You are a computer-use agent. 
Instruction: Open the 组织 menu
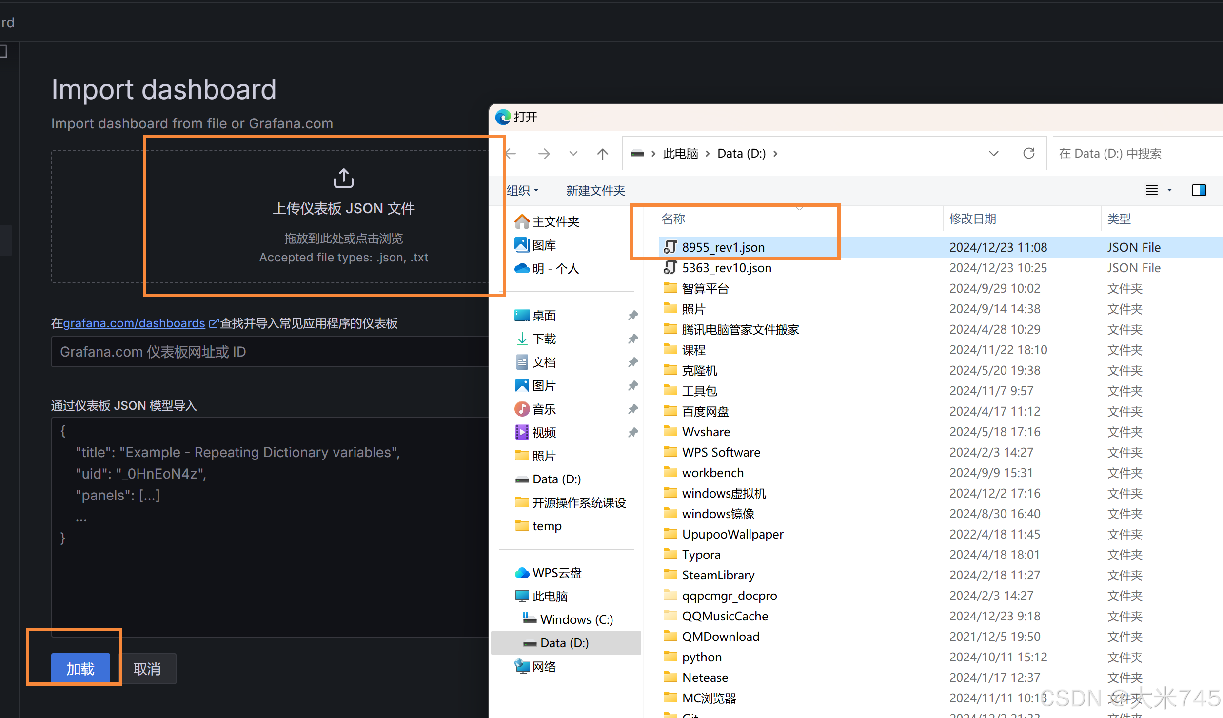tap(522, 191)
